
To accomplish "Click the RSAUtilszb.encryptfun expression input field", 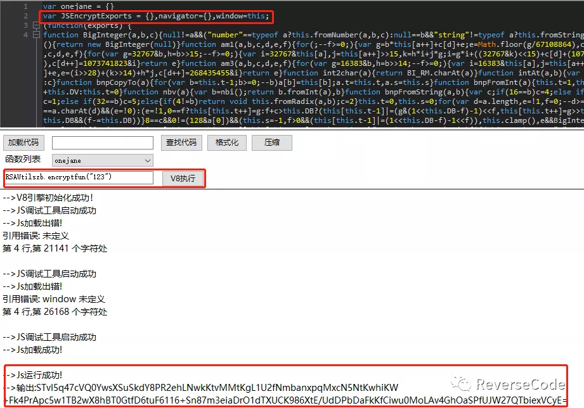I will coord(79,177).
